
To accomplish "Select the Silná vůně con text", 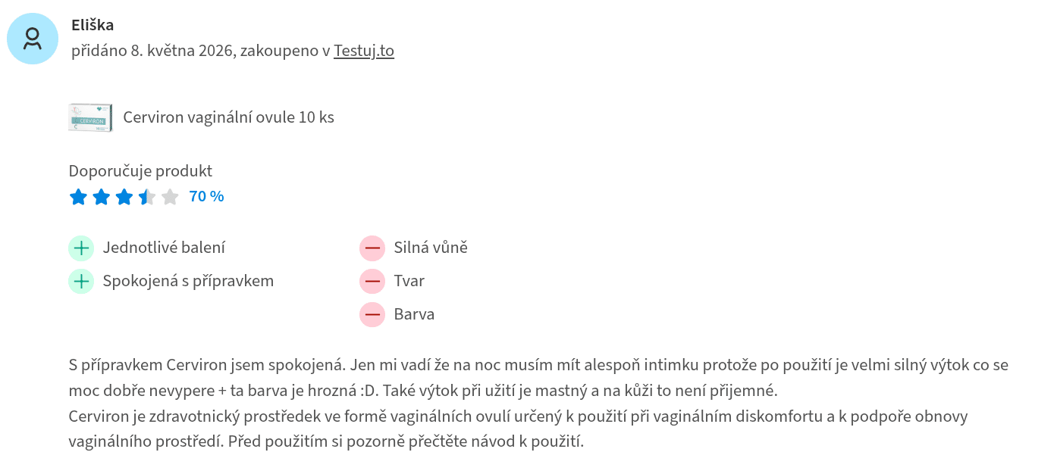I will (x=431, y=248).
